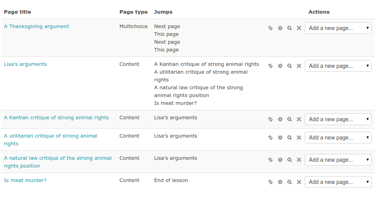Move the natural law critique page

[270, 160]
